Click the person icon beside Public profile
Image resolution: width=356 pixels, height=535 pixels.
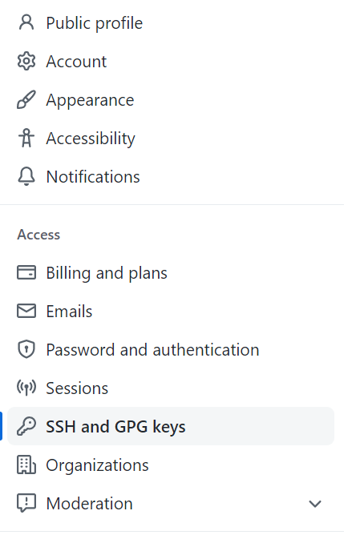(26, 23)
